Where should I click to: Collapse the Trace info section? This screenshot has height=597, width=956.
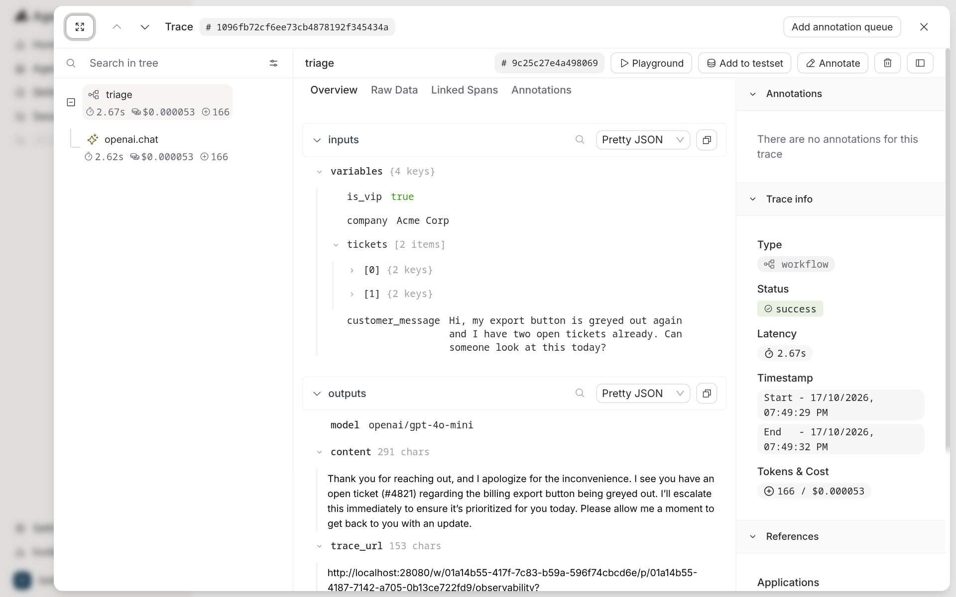(753, 199)
